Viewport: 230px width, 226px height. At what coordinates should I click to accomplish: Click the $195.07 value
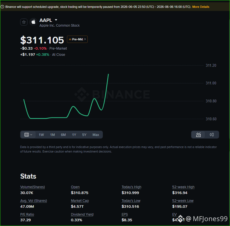180,207
